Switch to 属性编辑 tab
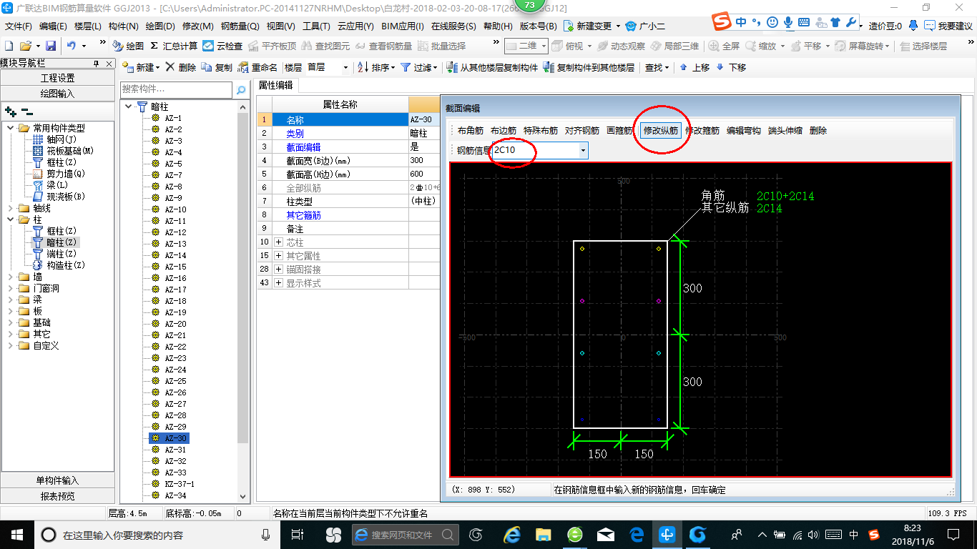Viewport: 977px width, 549px height. click(275, 85)
